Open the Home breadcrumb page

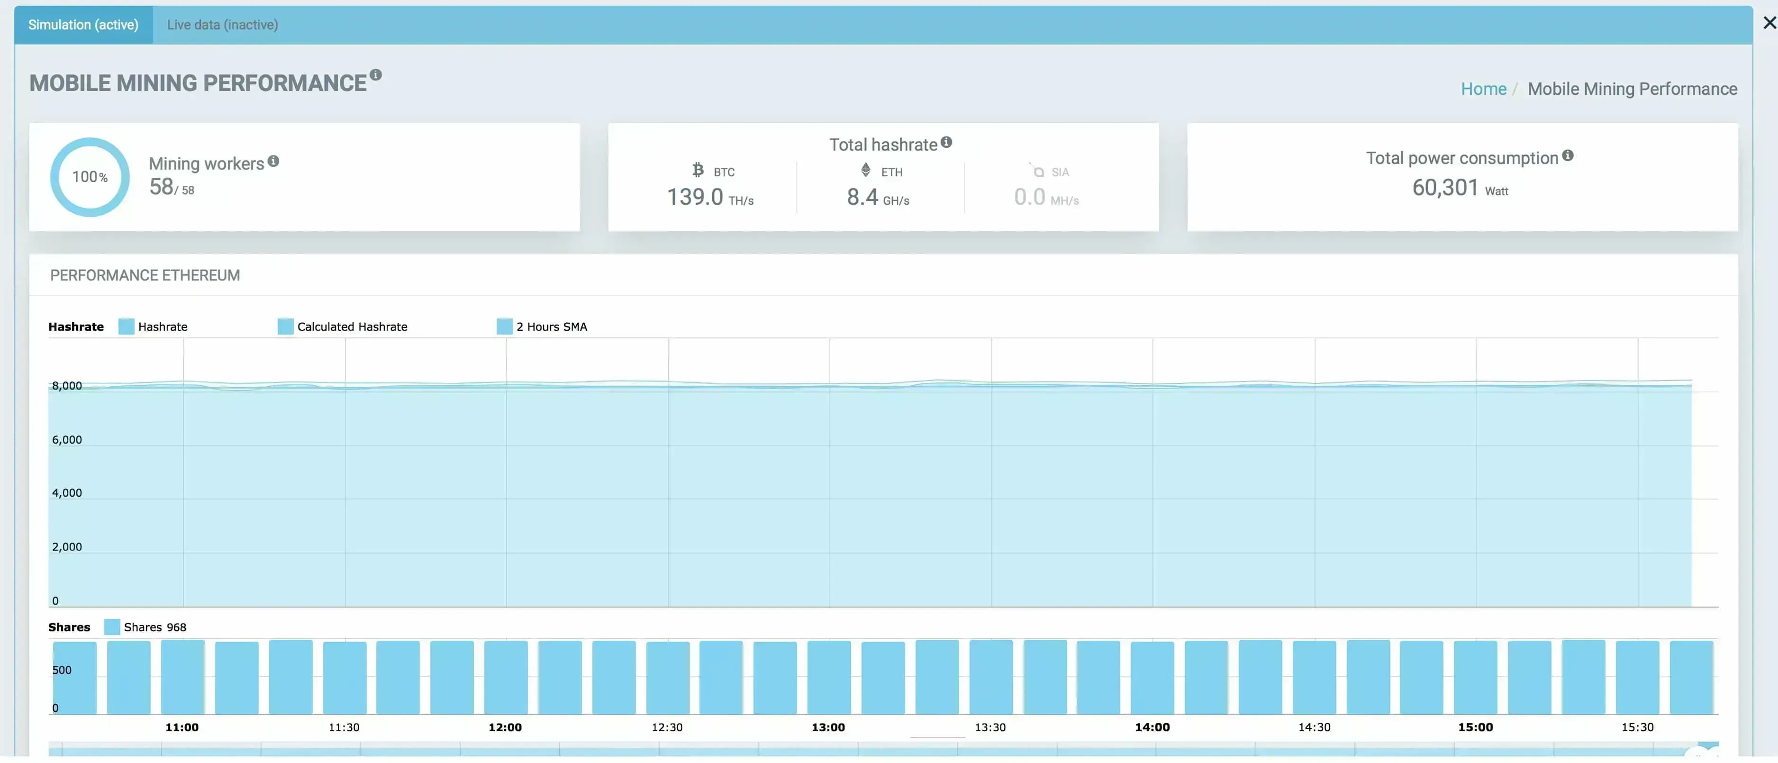tap(1483, 88)
